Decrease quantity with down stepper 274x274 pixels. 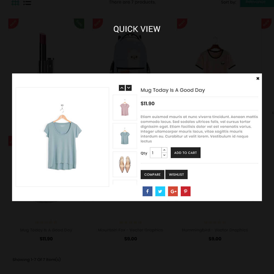(164, 155)
